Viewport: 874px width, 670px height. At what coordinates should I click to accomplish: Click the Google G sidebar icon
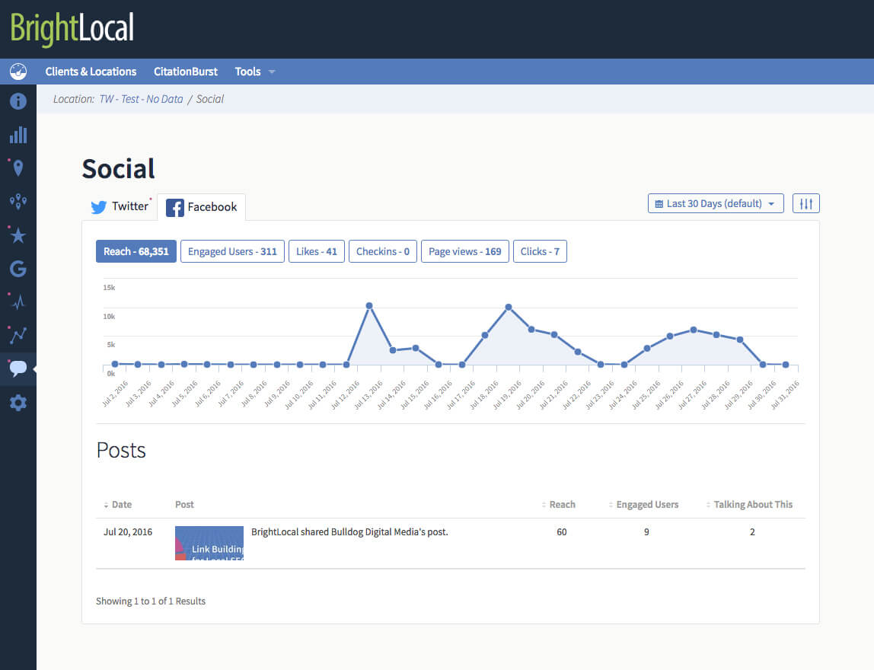(x=18, y=269)
